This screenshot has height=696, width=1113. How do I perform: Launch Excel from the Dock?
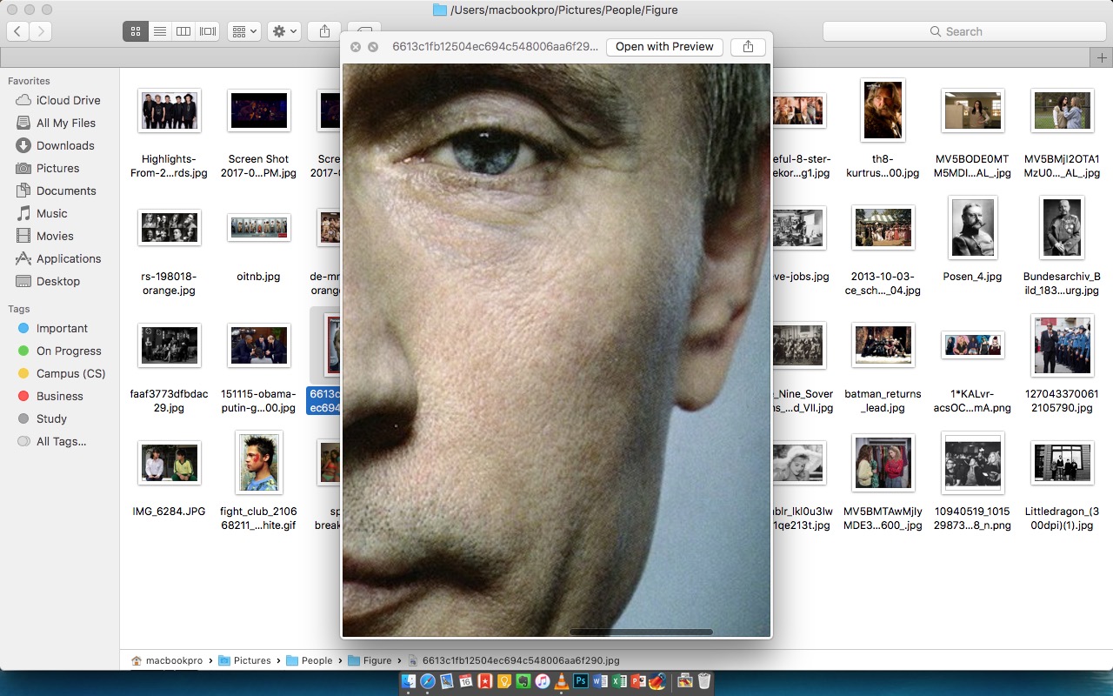click(619, 682)
